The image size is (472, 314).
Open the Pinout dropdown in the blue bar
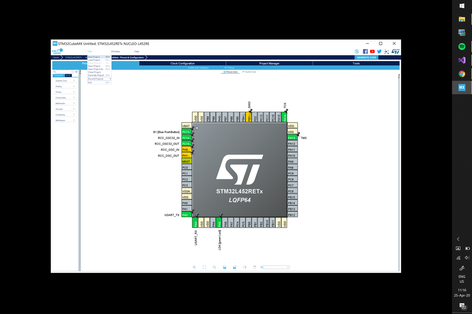[229, 68]
